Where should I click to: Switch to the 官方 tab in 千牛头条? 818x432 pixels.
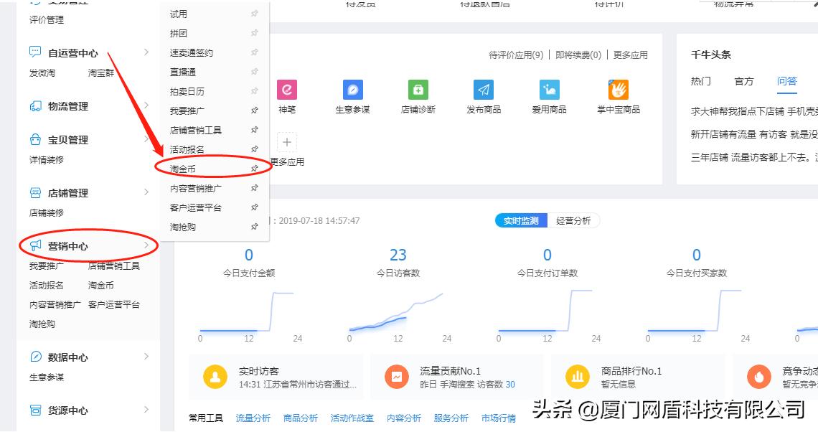point(744,81)
